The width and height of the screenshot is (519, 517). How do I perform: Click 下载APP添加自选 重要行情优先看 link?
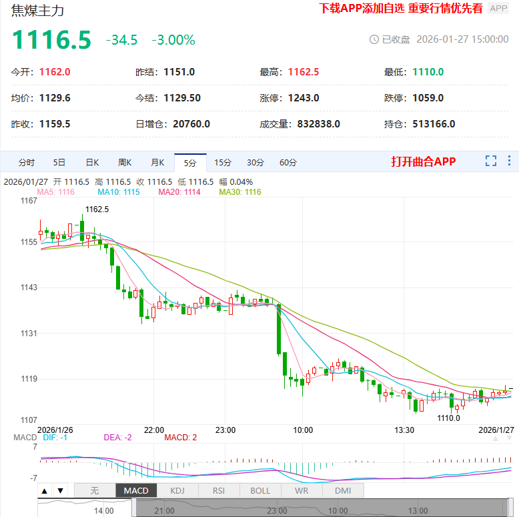tap(400, 8)
